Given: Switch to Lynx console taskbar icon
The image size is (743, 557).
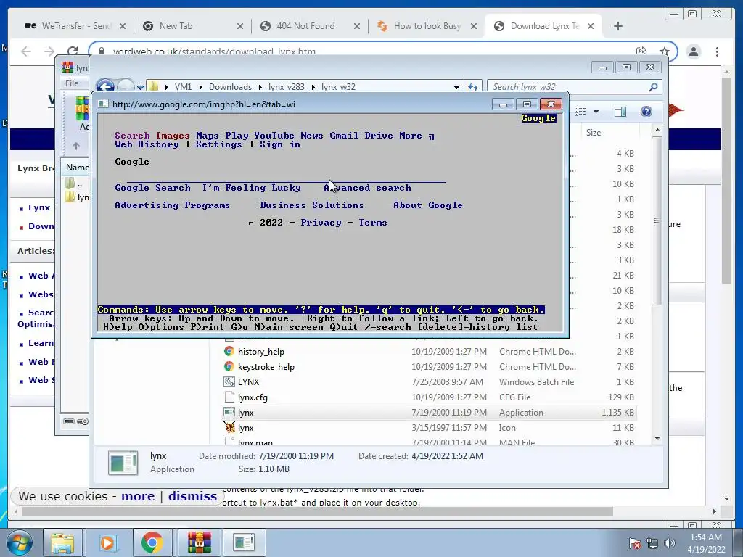Looking at the screenshot, I should [244, 542].
